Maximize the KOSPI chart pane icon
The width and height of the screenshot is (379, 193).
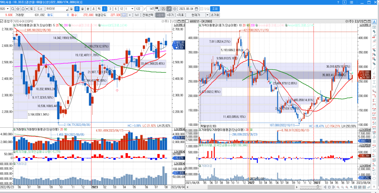[179, 21]
